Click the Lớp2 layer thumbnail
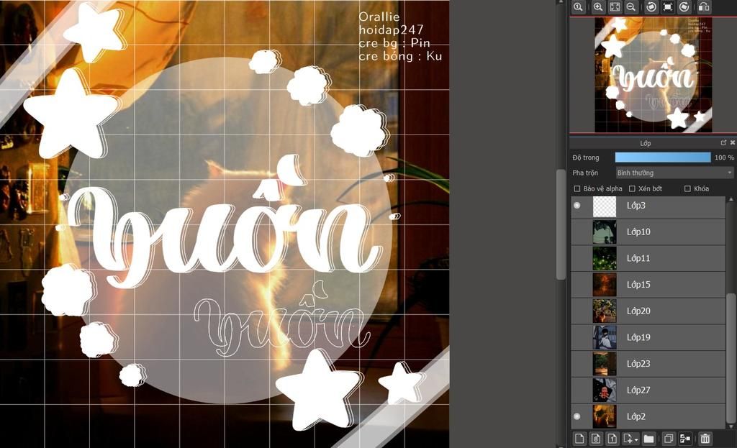 pos(605,416)
